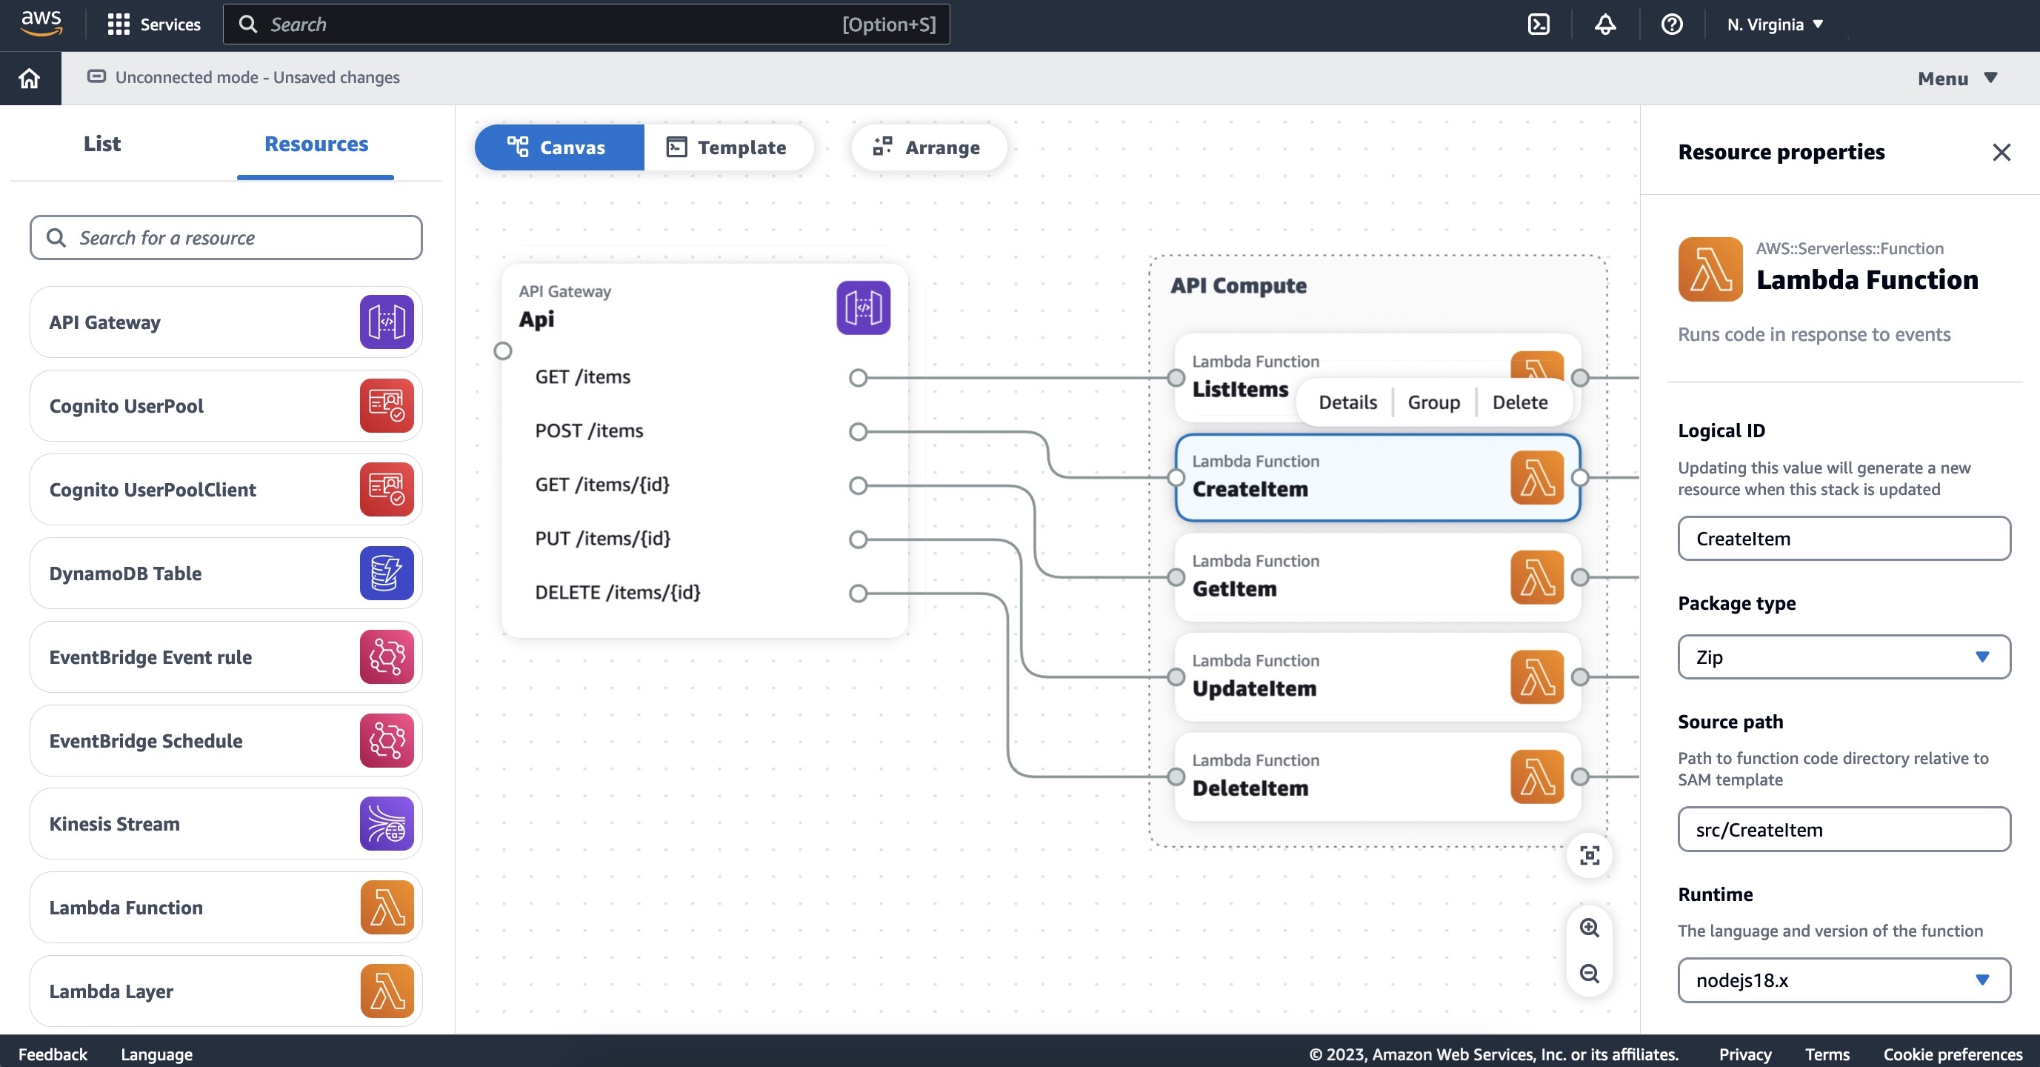This screenshot has width=2040, height=1067.
Task: Click the CreateItem Lambda icon on canvas
Action: [1537, 478]
